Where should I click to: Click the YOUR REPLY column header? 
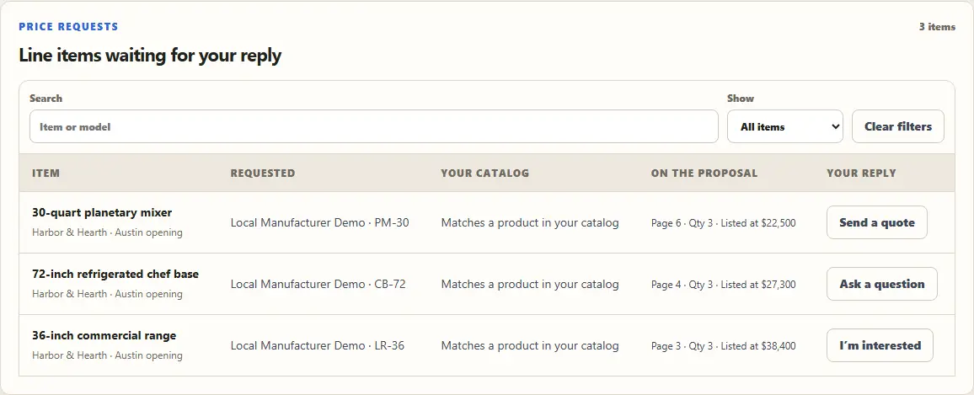(x=862, y=173)
